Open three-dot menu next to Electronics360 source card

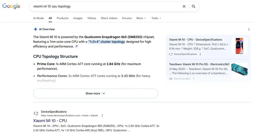pyautogui.click(x=194, y=79)
